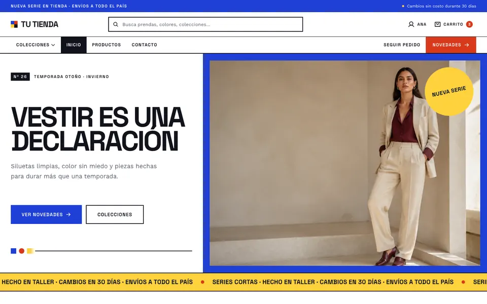Click the Siluetas limpias description paragraph
This screenshot has width=487, height=304.
coord(84,171)
